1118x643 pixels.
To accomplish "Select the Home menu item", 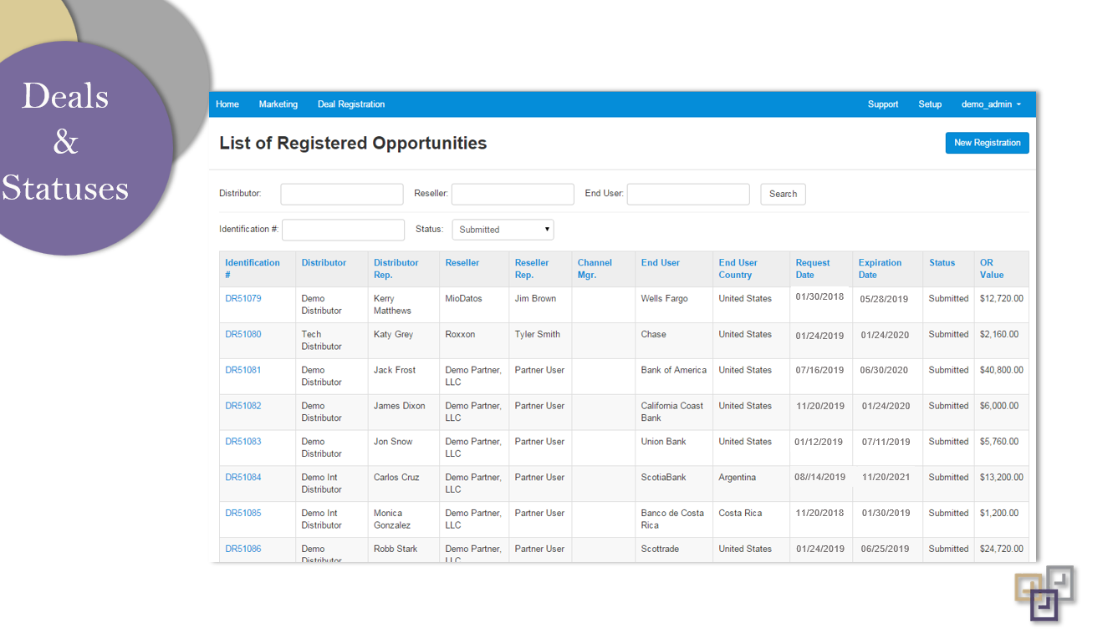I will pos(227,104).
